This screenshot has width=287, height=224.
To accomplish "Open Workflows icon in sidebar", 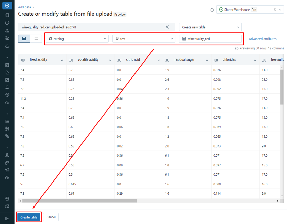I will point(7,38).
